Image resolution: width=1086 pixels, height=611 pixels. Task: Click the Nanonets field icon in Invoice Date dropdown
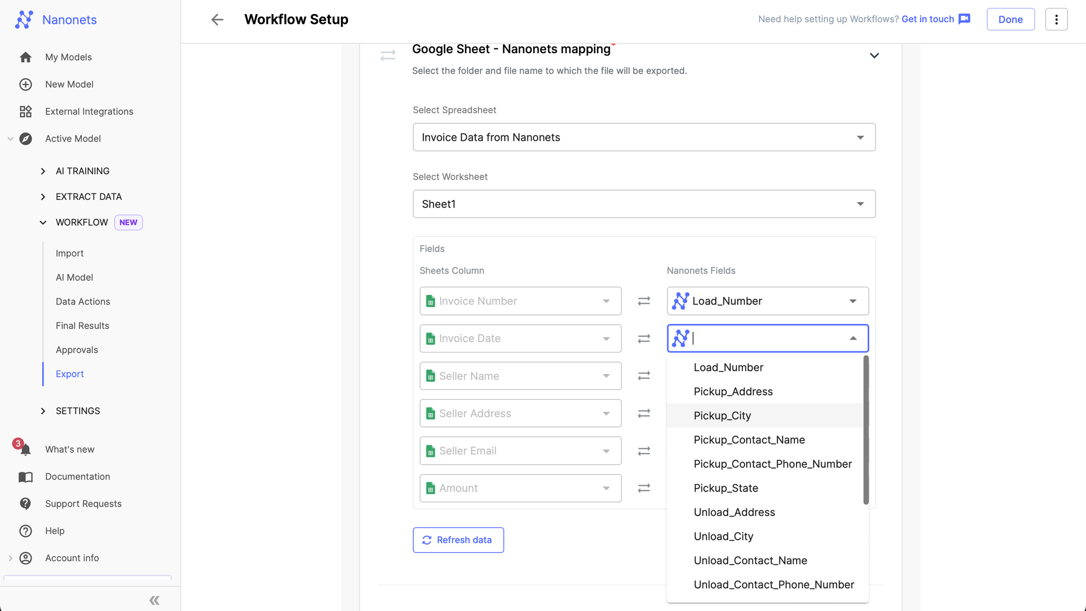[679, 338]
